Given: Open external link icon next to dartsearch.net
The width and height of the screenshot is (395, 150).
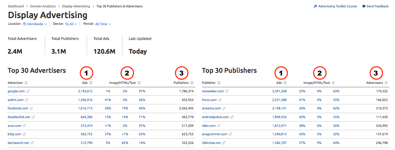Looking at the screenshot, I should [x=32, y=143].
